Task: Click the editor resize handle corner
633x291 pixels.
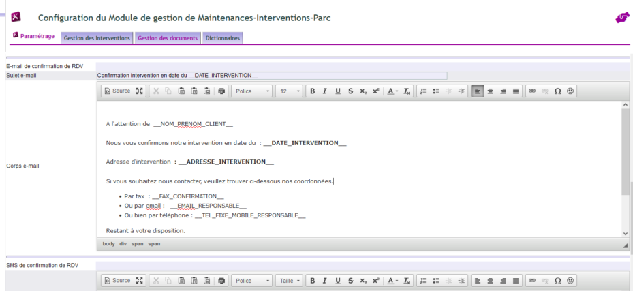Action: [x=626, y=245]
